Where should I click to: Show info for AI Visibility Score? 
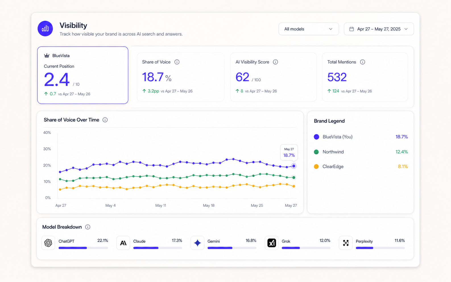pos(275,62)
